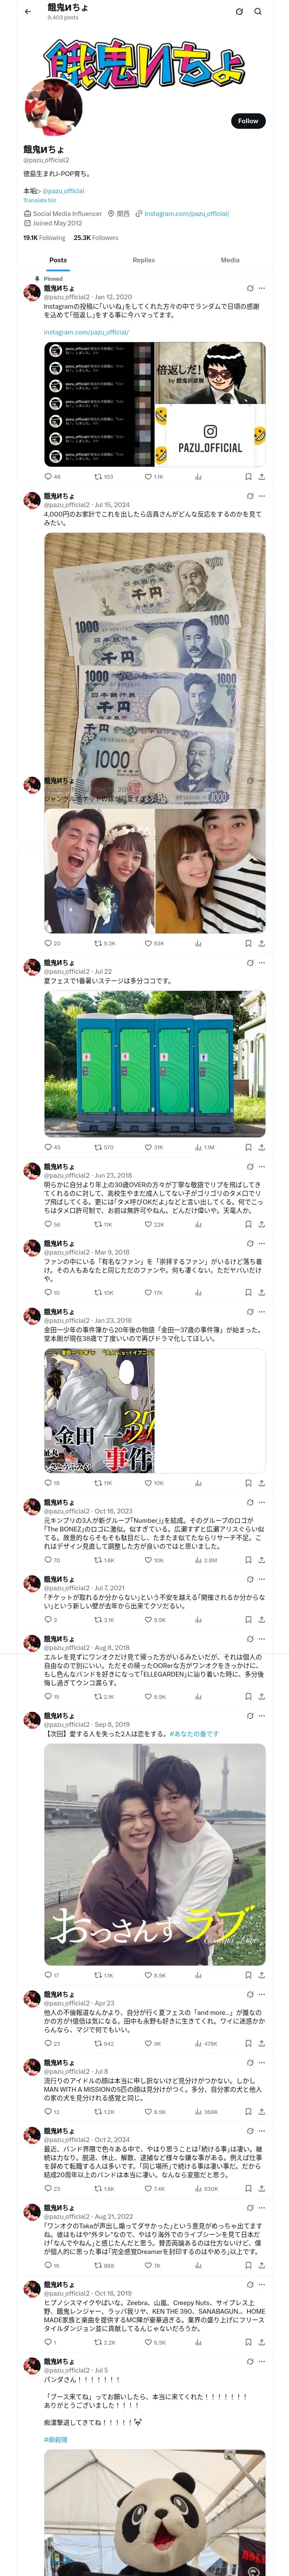This screenshot has height=2576, width=289.
Task: Click the #あなたの番です hashtag
Action: (194, 1734)
